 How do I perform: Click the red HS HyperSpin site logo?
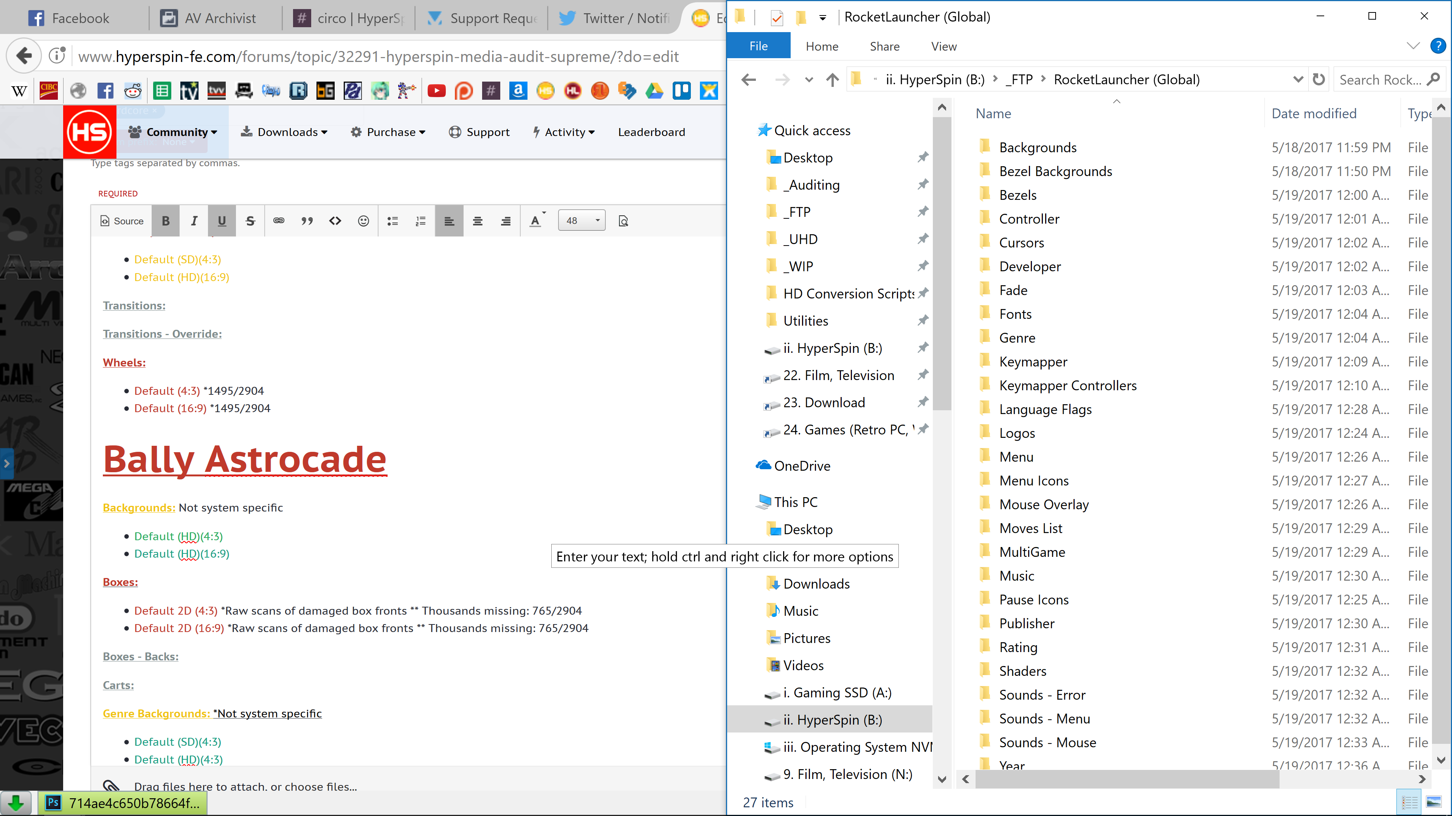click(90, 132)
